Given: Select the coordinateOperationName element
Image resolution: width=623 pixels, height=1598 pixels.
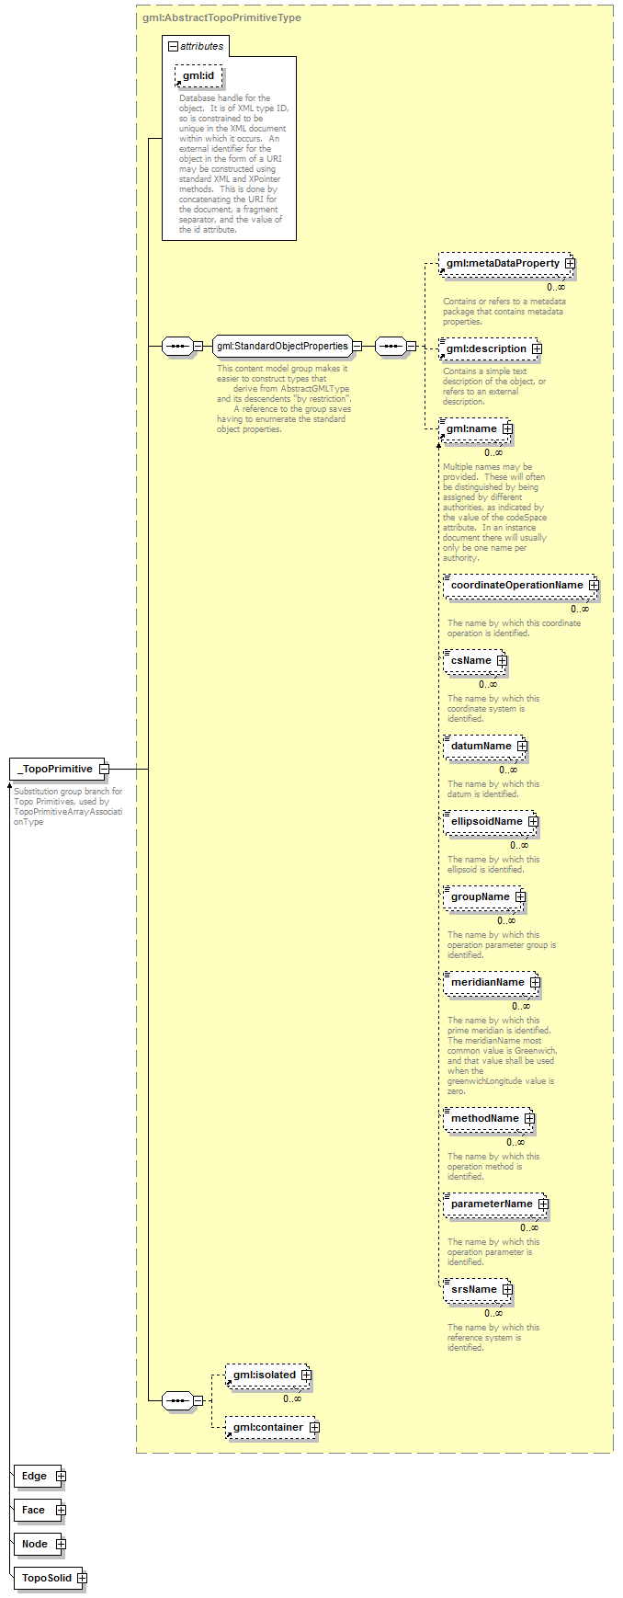Looking at the screenshot, I should [x=517, y=586].
